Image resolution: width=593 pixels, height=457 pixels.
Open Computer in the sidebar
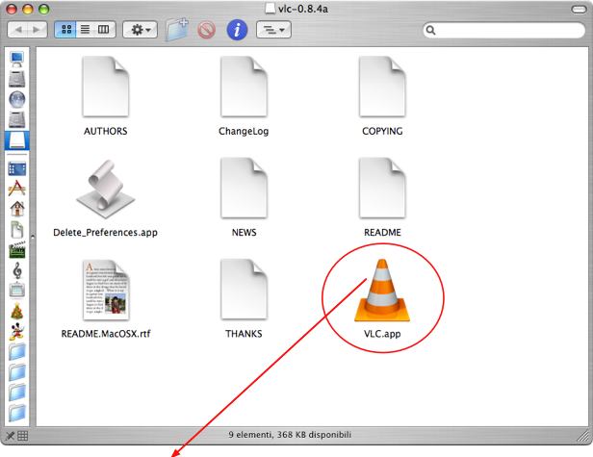click(17, 59)
